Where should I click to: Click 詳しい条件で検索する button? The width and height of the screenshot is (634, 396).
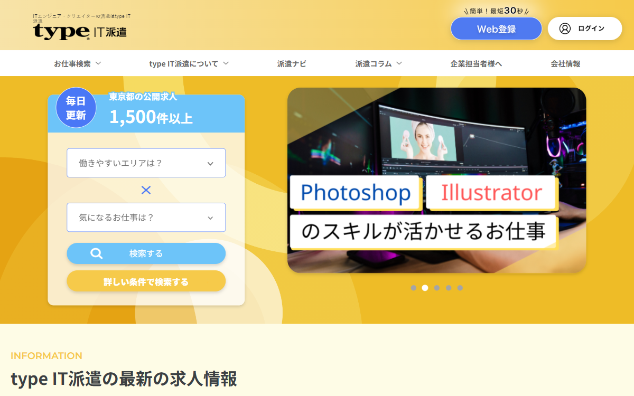[x=146, y=281]
